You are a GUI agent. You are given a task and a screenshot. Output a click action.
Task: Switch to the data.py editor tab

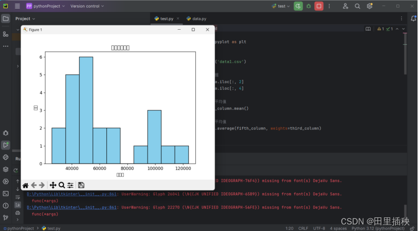(196, 19)
